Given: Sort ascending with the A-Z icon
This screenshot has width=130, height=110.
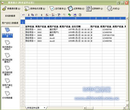Looking at the screenshot, I should [x=47, y=15].
